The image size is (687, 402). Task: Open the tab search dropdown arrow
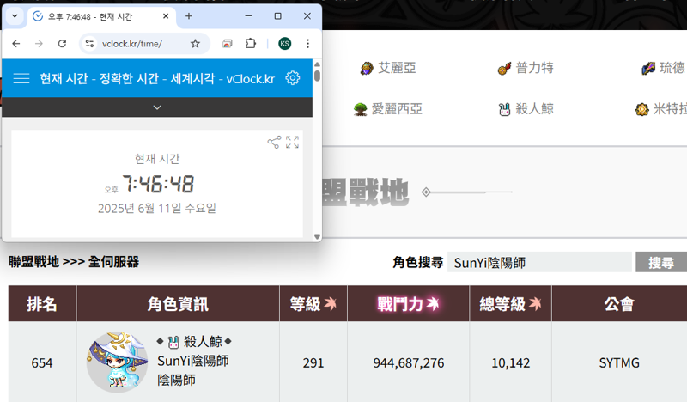point(15,16)
